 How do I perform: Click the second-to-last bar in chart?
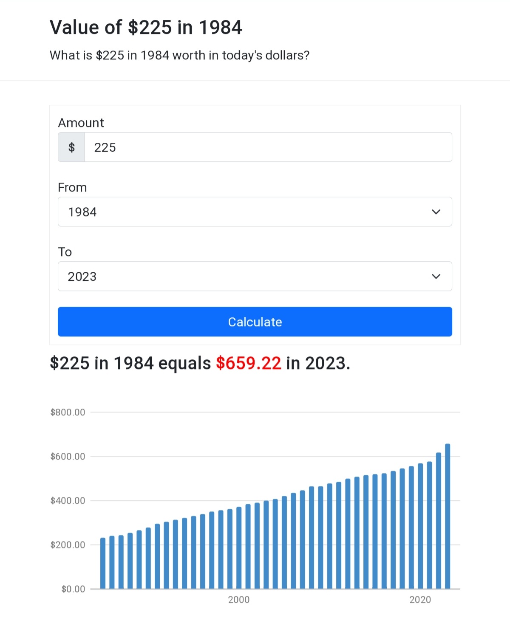tap(439, 521)
